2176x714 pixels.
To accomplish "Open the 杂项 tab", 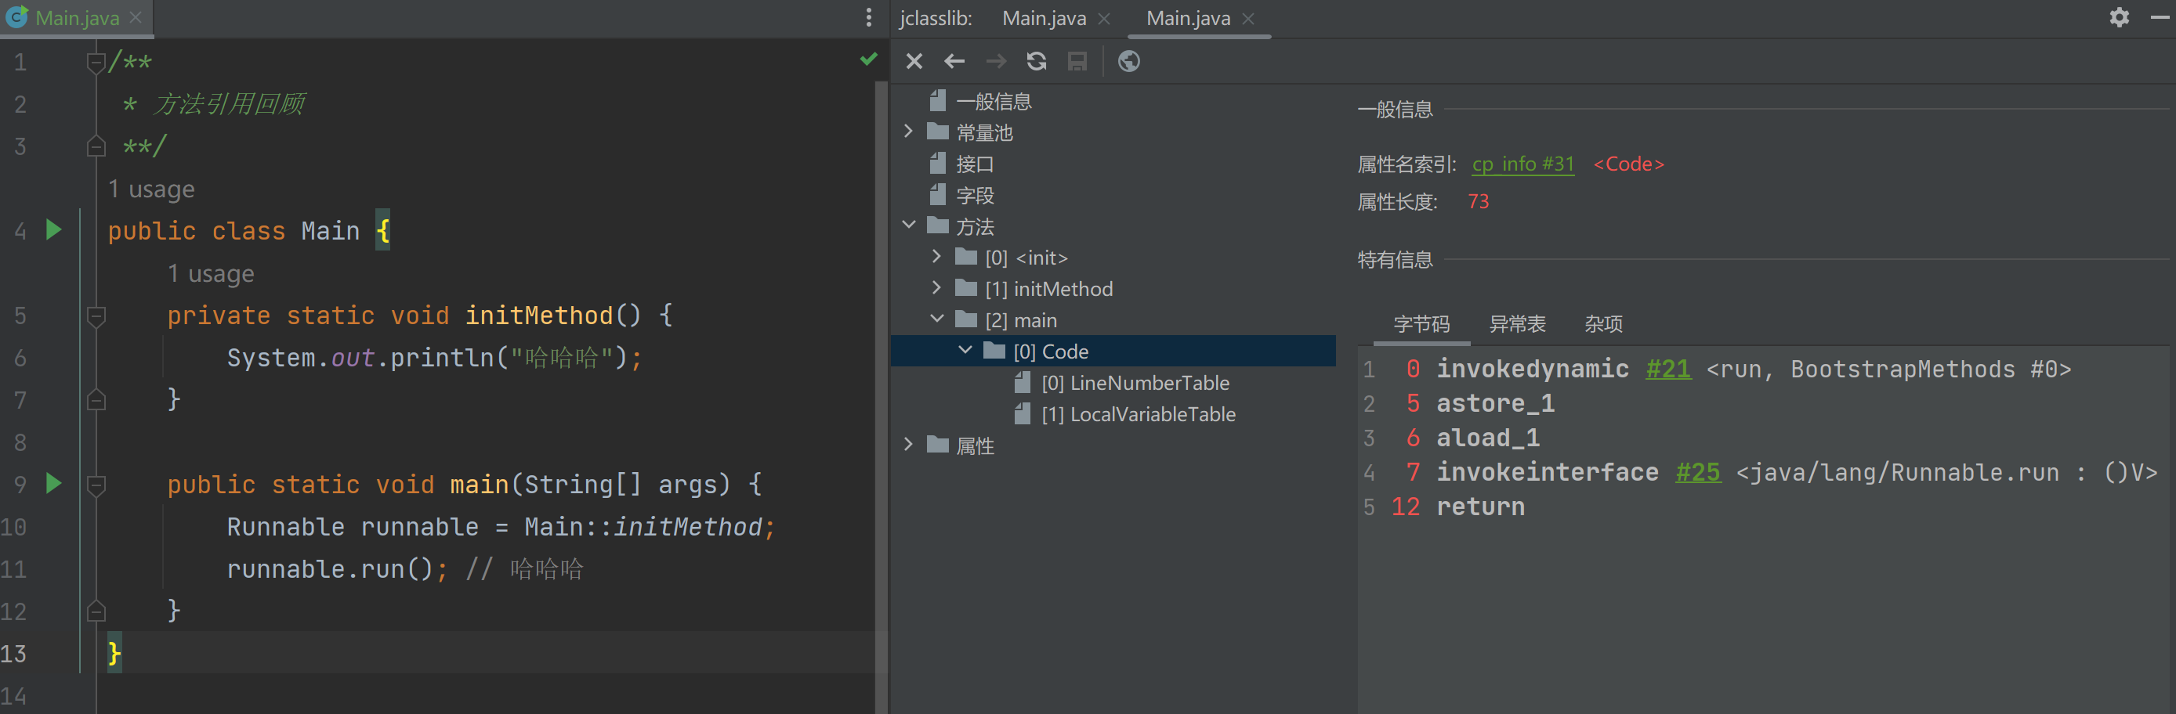I will [x=1602, y=324].
